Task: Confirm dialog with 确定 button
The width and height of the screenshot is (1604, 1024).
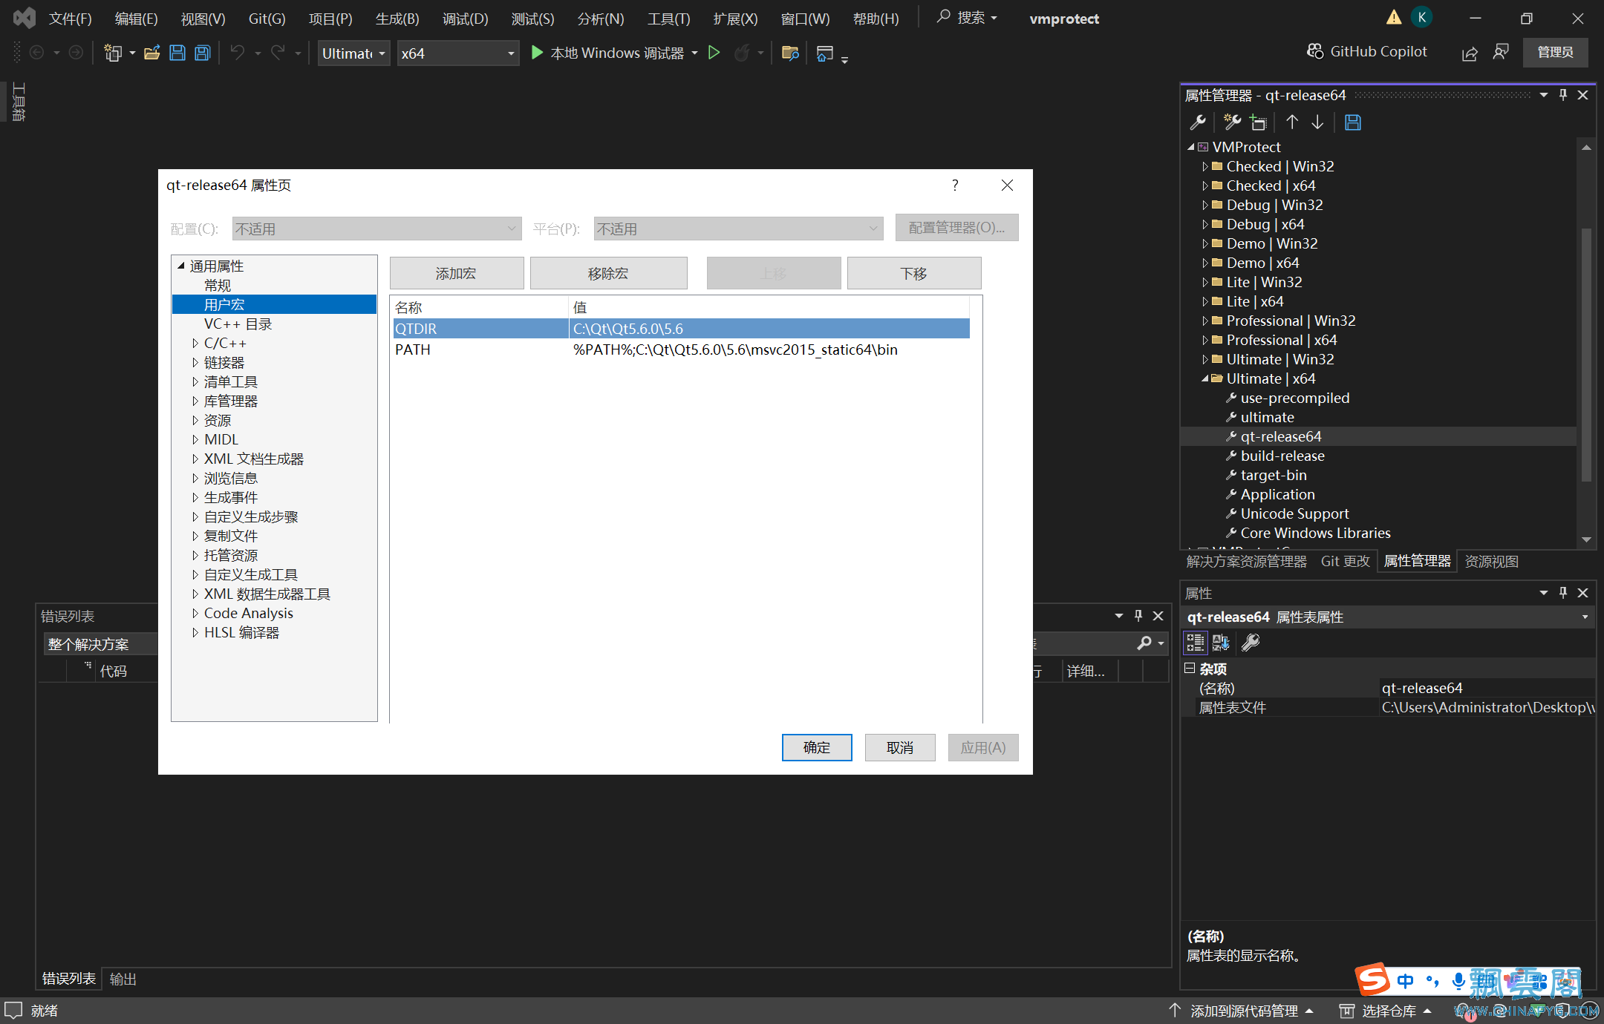Action: tap(817, 747)
